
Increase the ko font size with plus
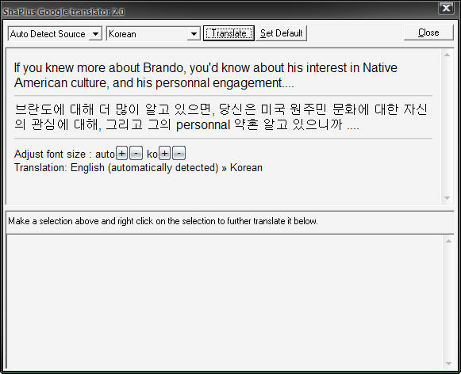point(165,153)
